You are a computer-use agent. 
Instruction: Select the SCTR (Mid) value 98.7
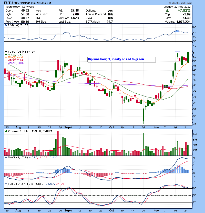110,22
